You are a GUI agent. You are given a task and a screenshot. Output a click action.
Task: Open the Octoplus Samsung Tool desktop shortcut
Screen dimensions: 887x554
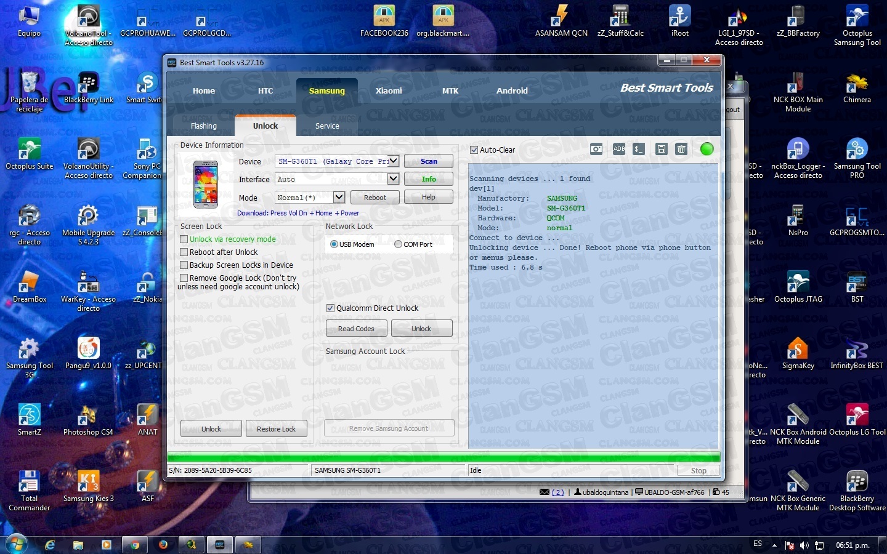tap(857, 26)
